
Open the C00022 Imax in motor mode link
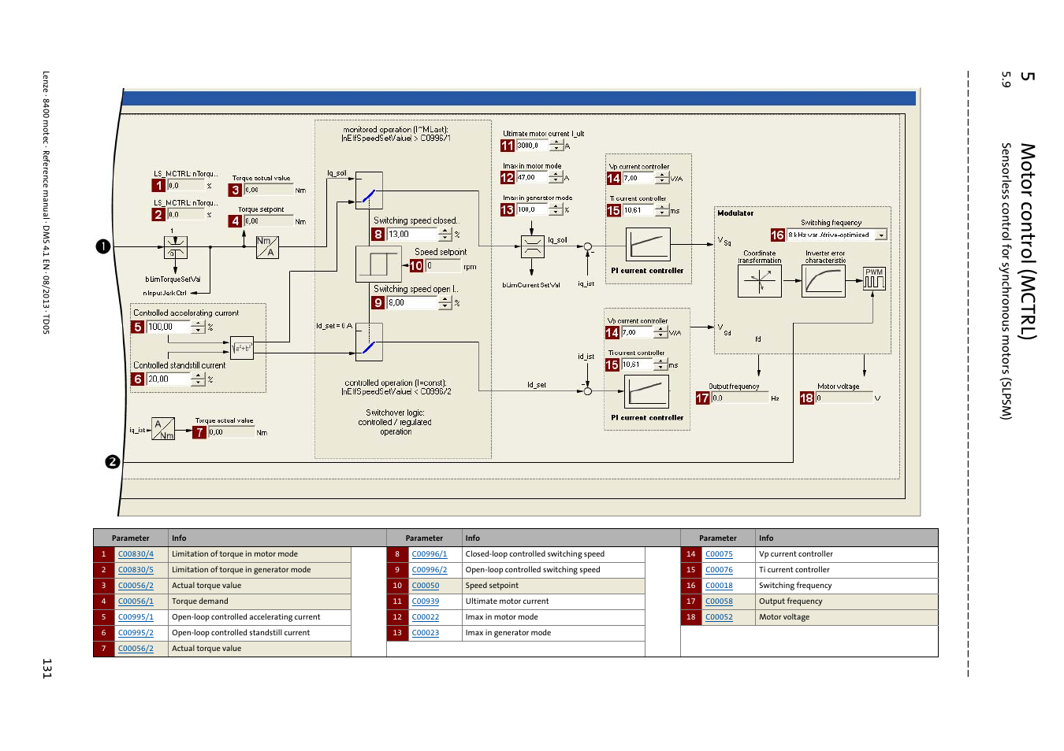tap(426, 617)
